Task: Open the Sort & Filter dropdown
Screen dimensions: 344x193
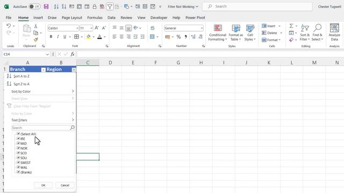Action: coord(305,33)
